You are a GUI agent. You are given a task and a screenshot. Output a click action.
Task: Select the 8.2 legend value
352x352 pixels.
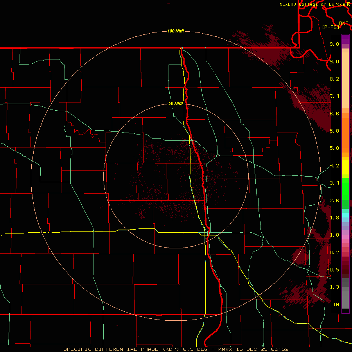[x=334, y=79]
